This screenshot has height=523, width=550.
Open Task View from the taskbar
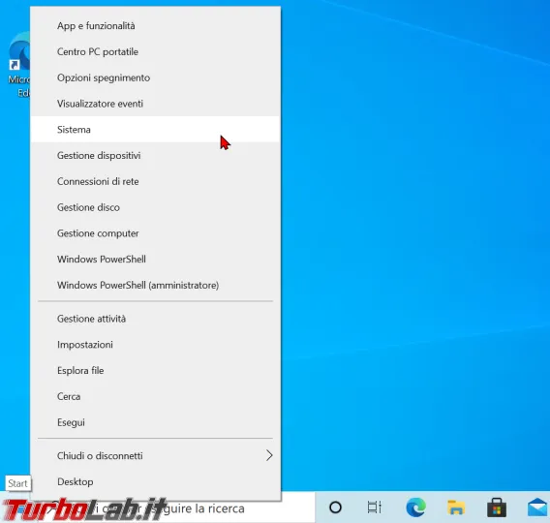click(375, 508)
